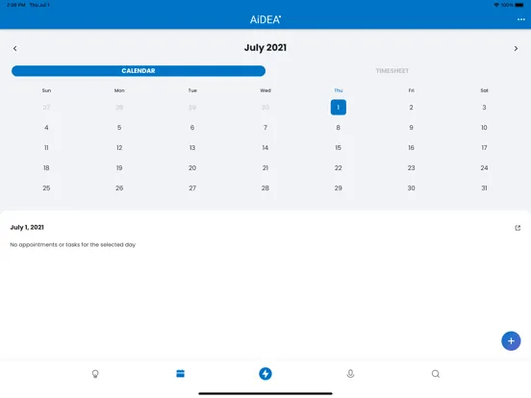This screenshot has height=398, width=531.
Task: Select July 24 on the calendar
Action: (x=484, y=168)
